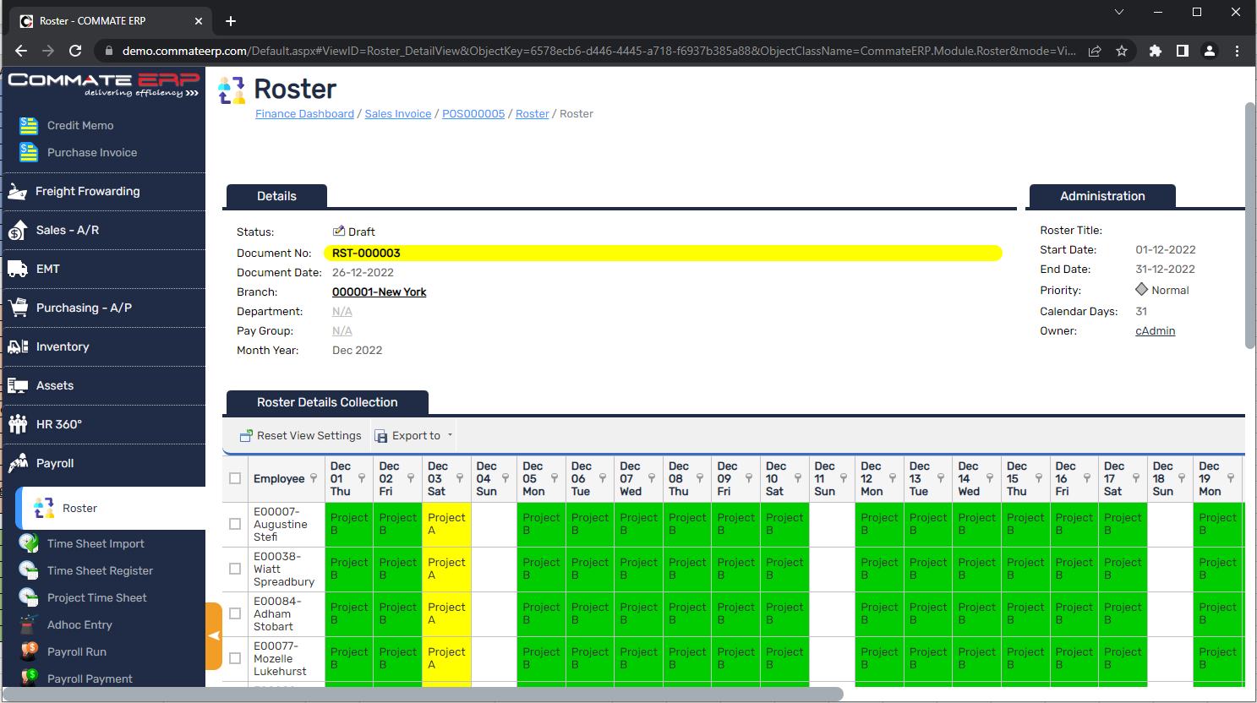Click the filter icon in Employee column
This screenshot has width=1257, height=703.
click(x=314, y=478)
